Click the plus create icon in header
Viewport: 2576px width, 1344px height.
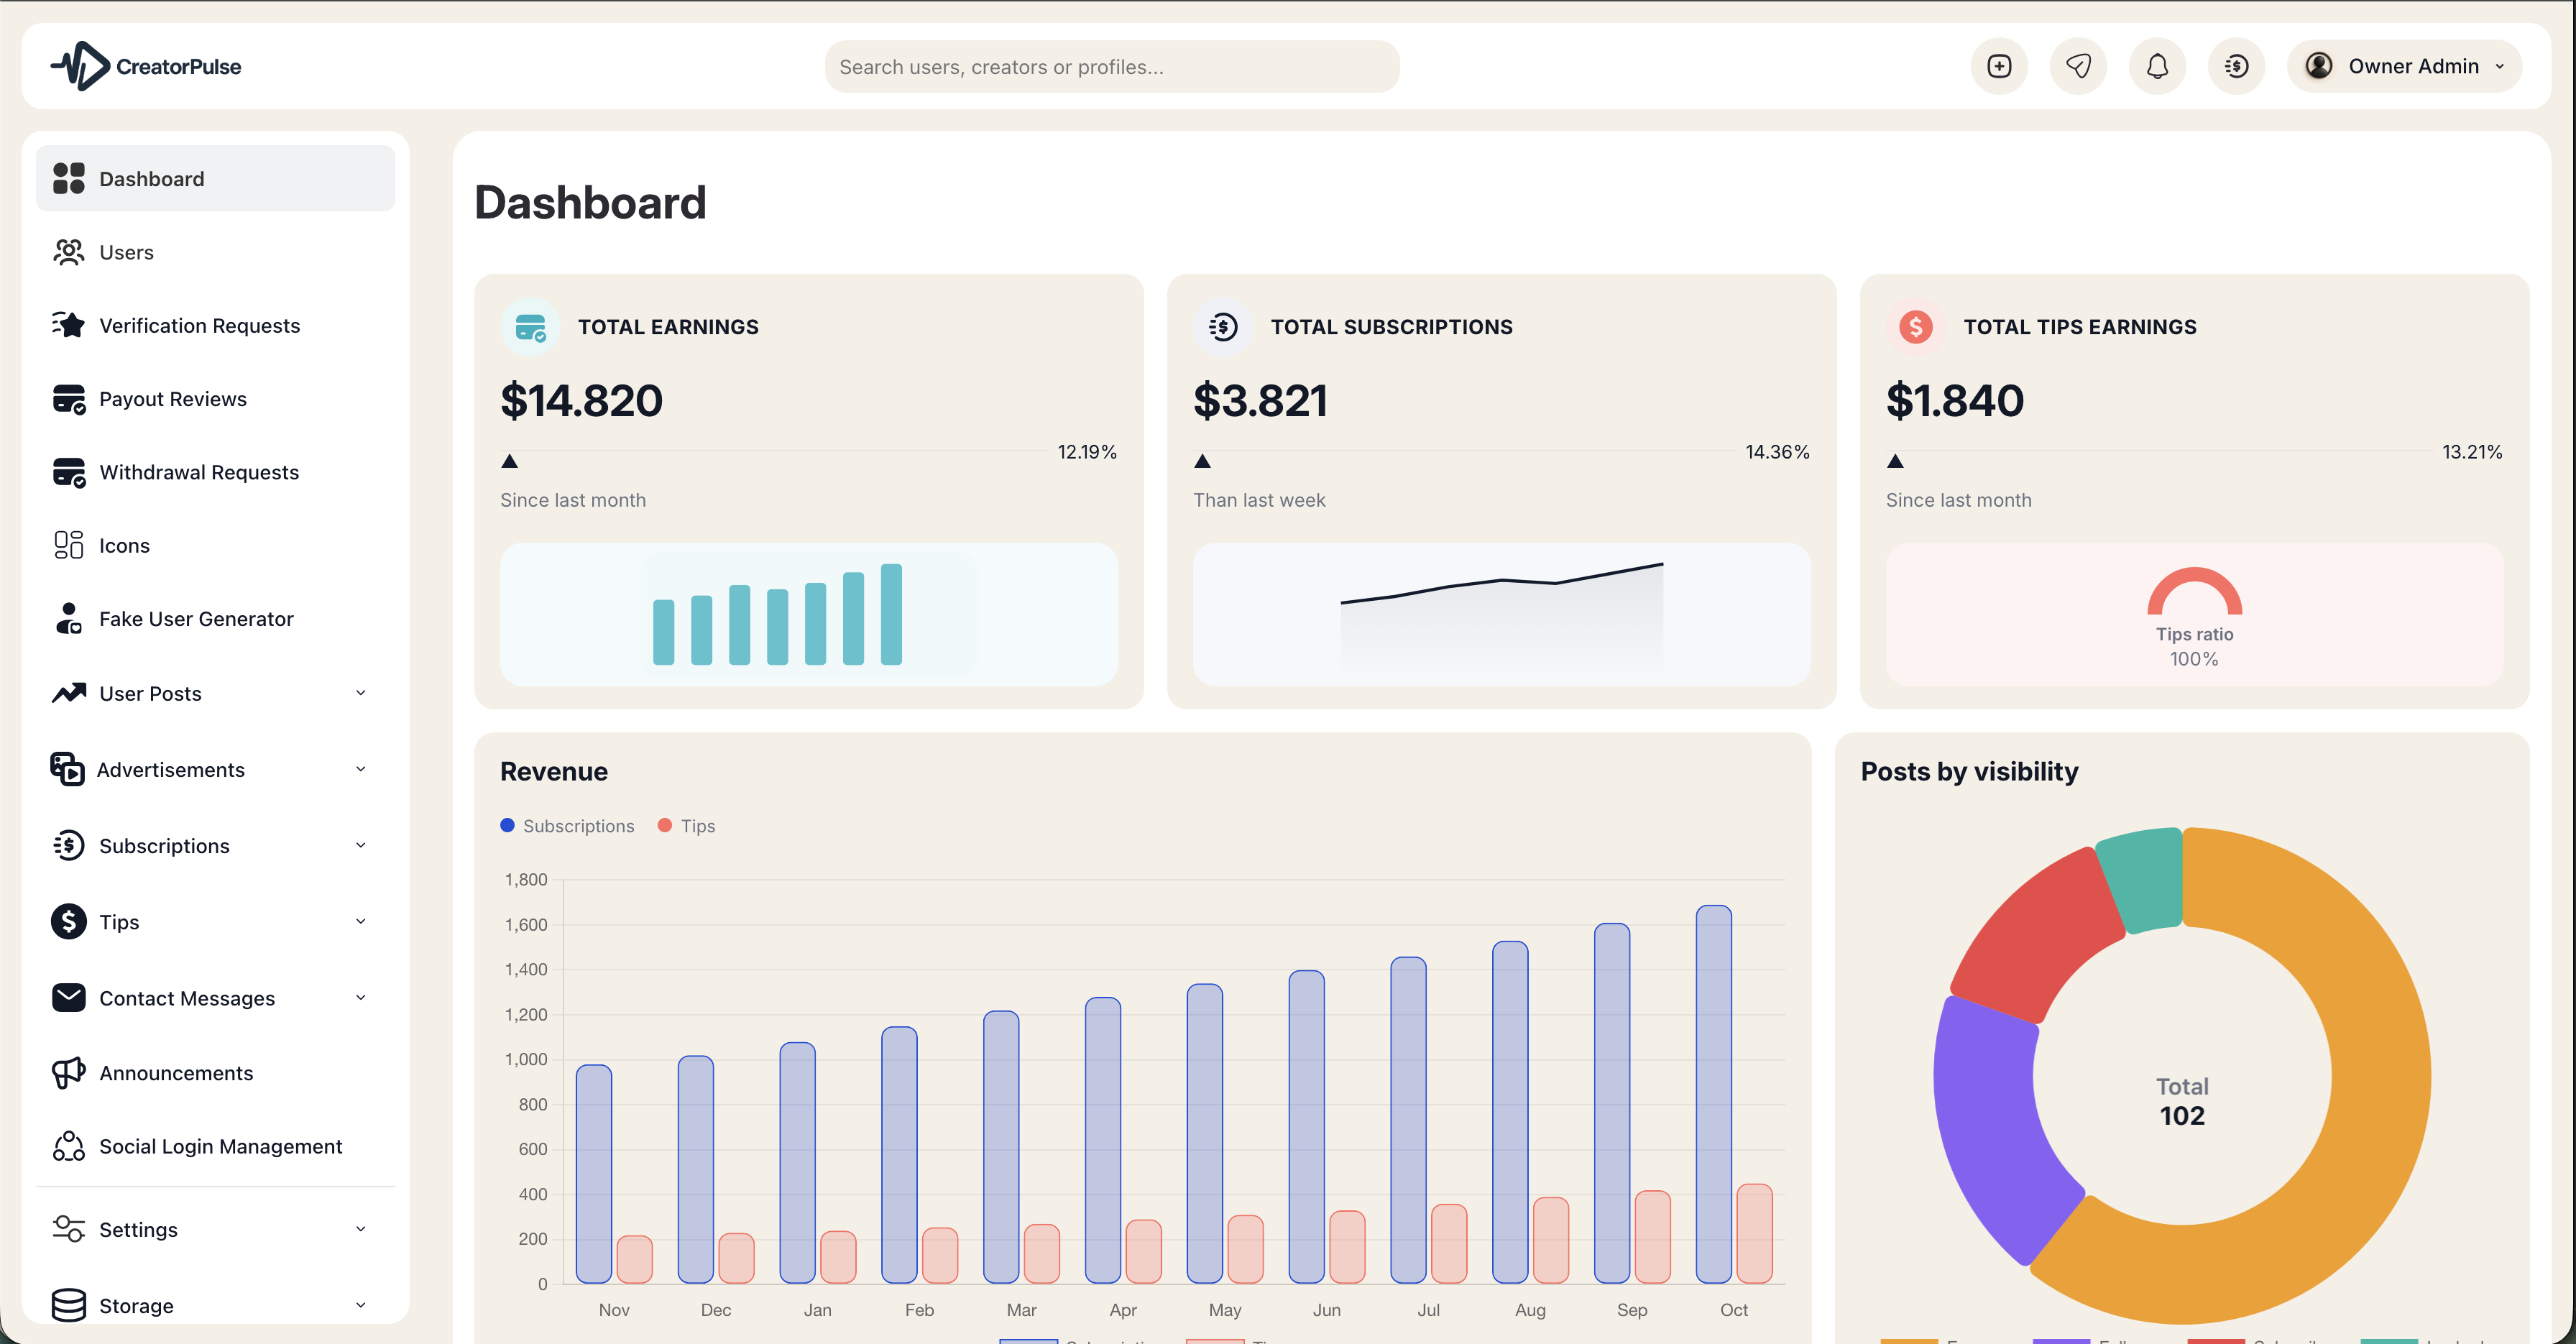tap(1999, 66)
